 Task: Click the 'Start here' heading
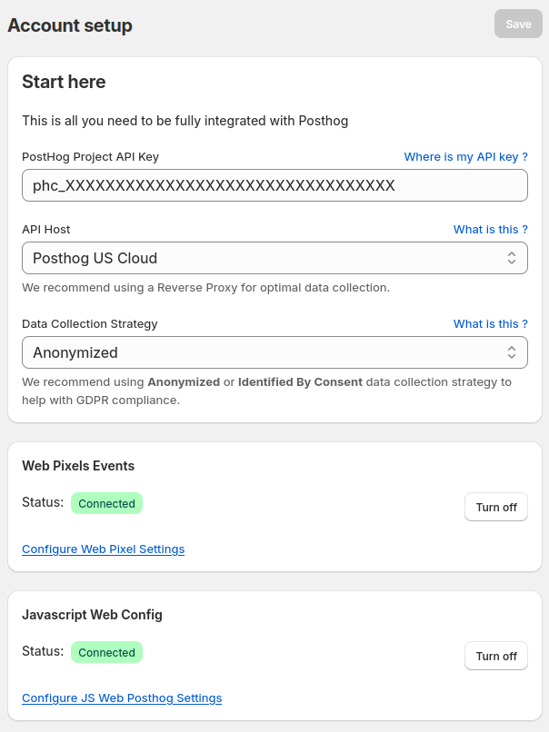64,82
